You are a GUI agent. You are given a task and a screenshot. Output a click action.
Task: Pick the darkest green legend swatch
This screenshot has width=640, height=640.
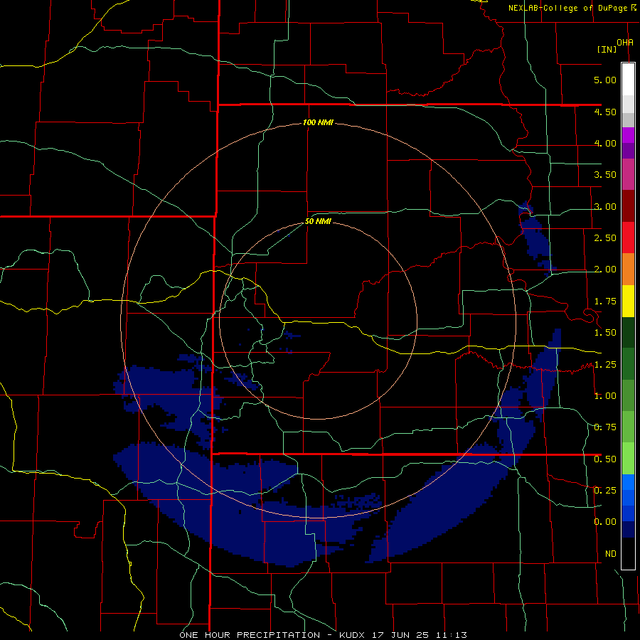coord(628,332)
